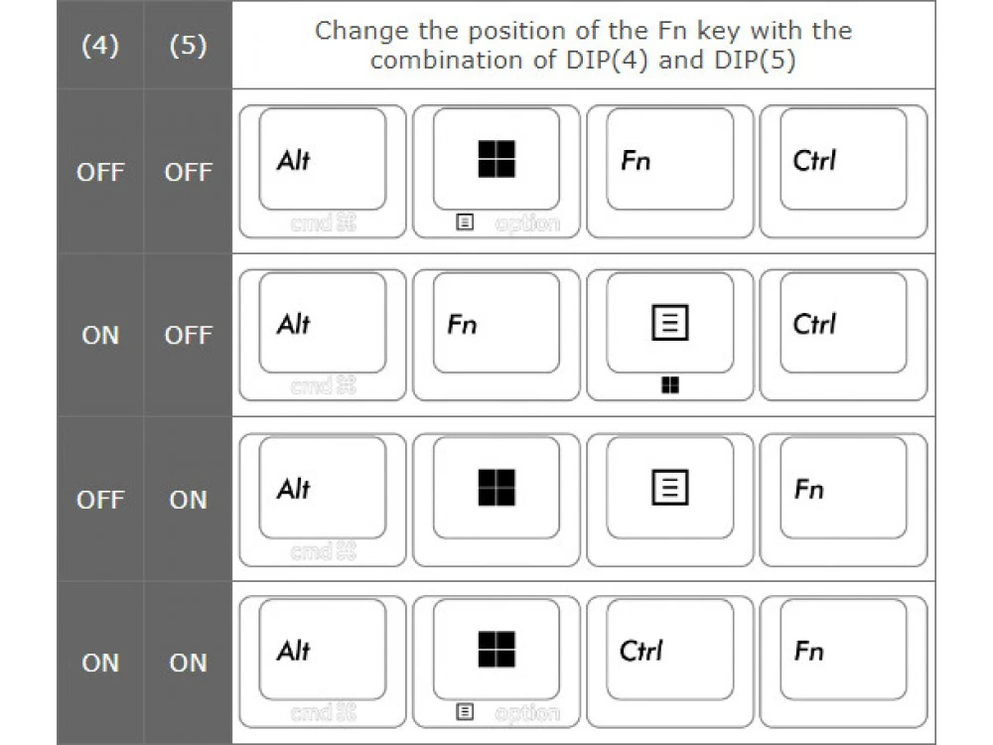Click the large menu icon key in the ON/OFF row
The image size is (993, 745).
tap(669, 324)
